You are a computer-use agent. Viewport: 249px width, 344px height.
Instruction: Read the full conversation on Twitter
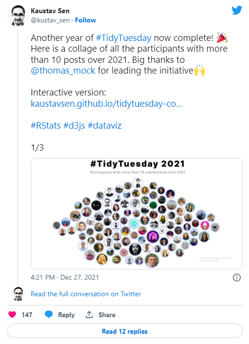pos(86,294)
